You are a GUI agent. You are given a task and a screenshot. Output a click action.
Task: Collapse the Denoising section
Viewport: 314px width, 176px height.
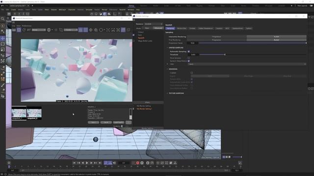tap(167, 69)
